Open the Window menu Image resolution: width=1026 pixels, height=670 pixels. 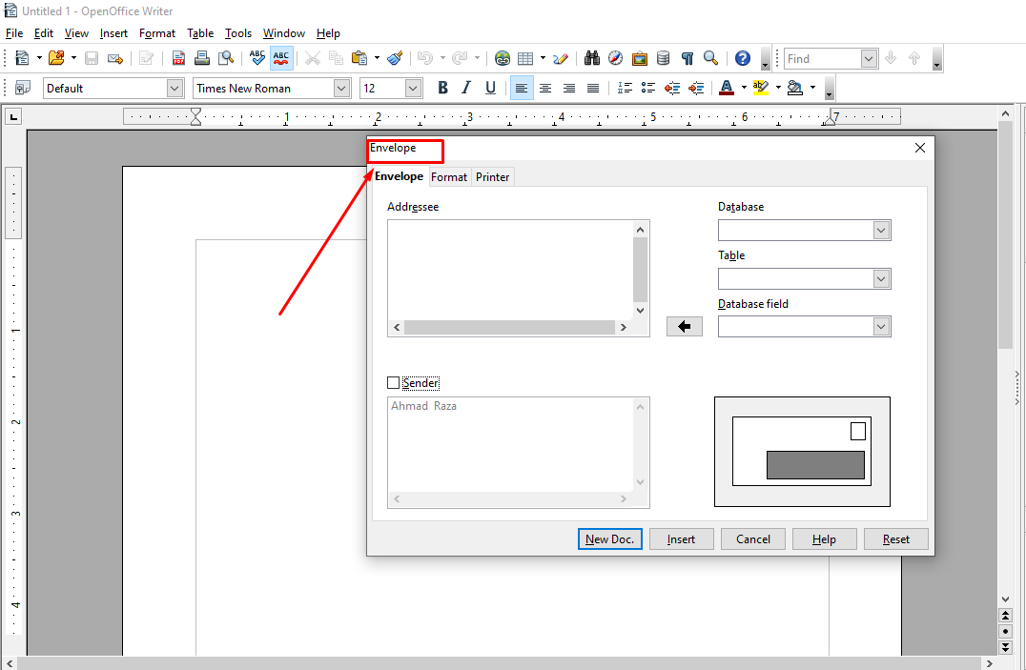pos(284,32)
